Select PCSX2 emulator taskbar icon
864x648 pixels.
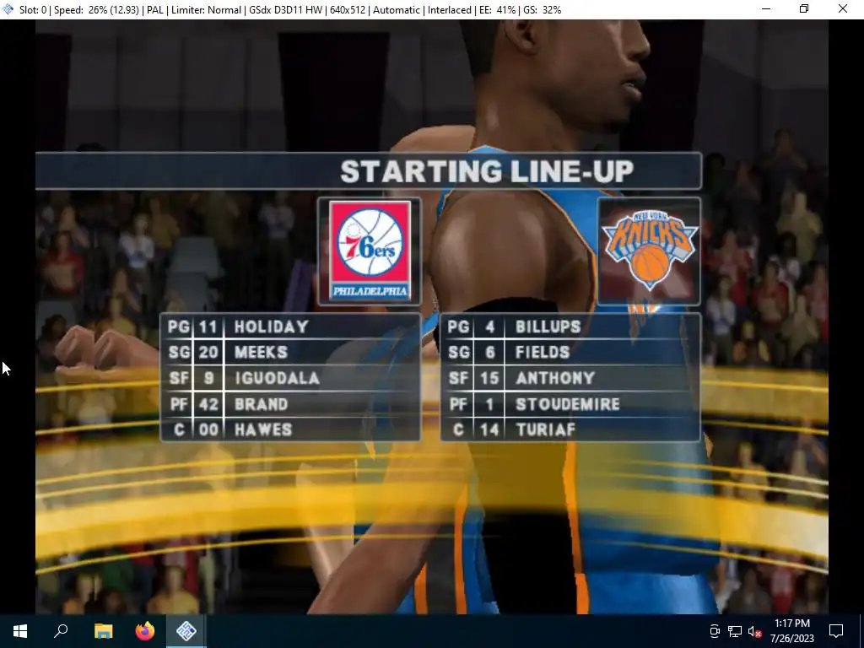pos(186,631)
